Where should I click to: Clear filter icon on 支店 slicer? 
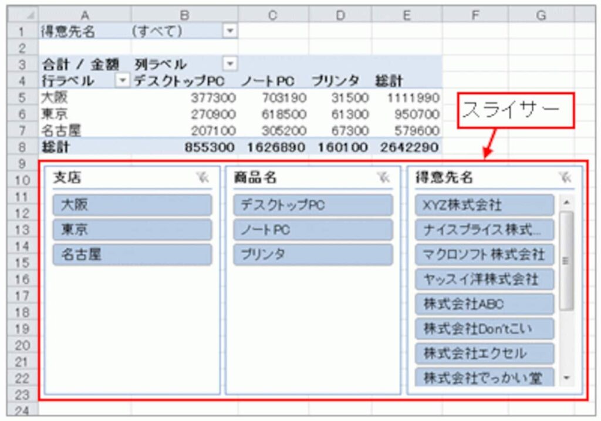(202, 178)
